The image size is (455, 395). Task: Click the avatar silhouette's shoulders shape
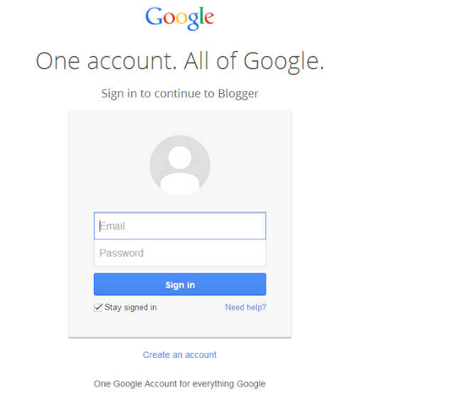[180, 184]
